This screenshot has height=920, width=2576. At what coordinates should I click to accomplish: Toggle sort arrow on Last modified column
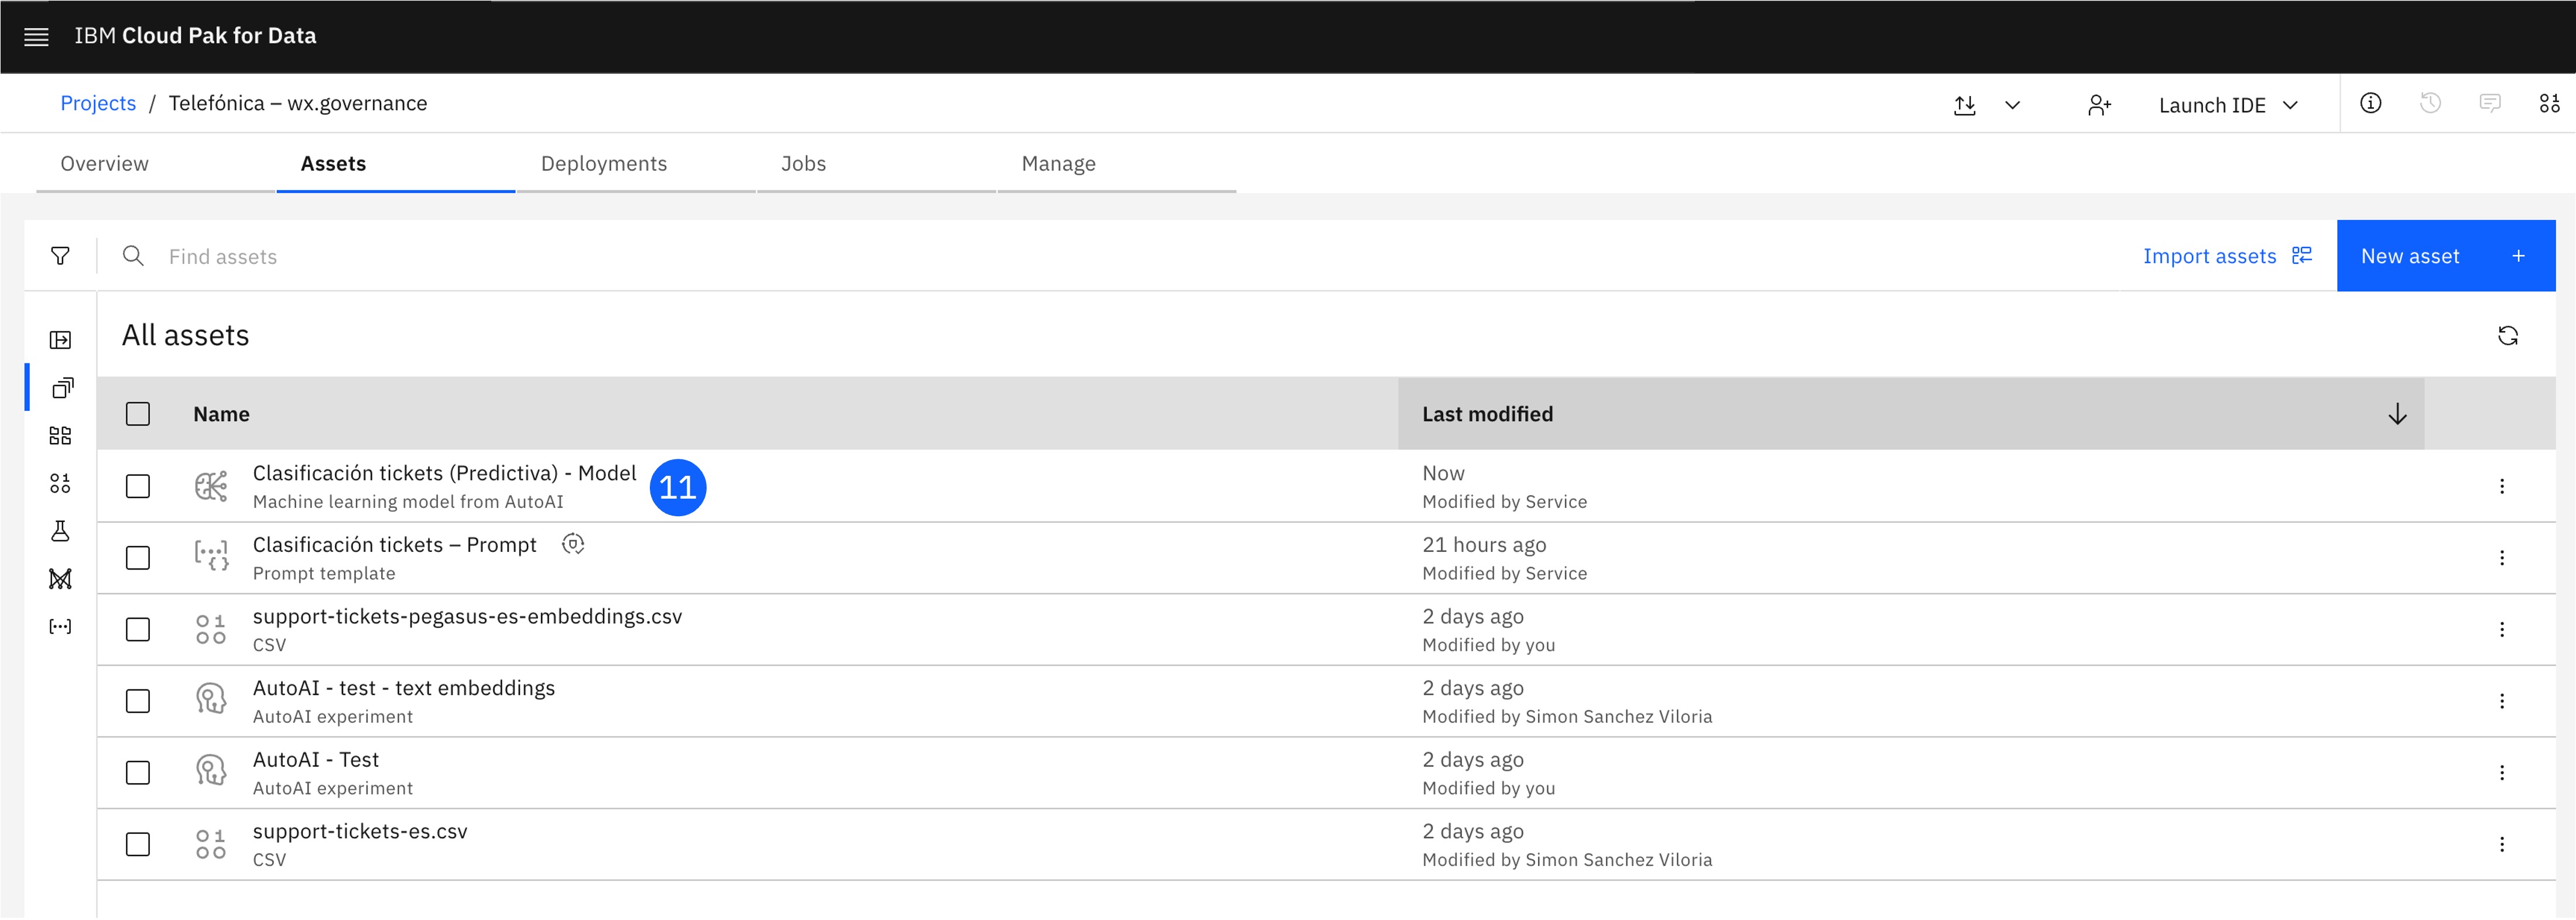[x=2397, y=415]
